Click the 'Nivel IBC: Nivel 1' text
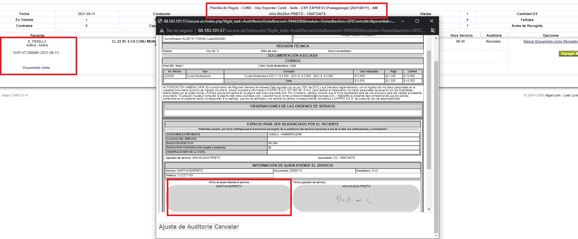 [x=173, y=66]
